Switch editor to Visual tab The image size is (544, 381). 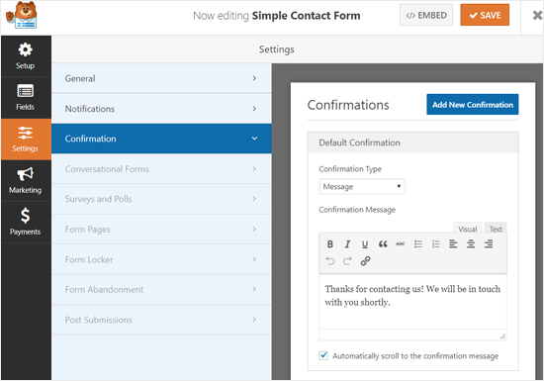(x=467, y=229)
